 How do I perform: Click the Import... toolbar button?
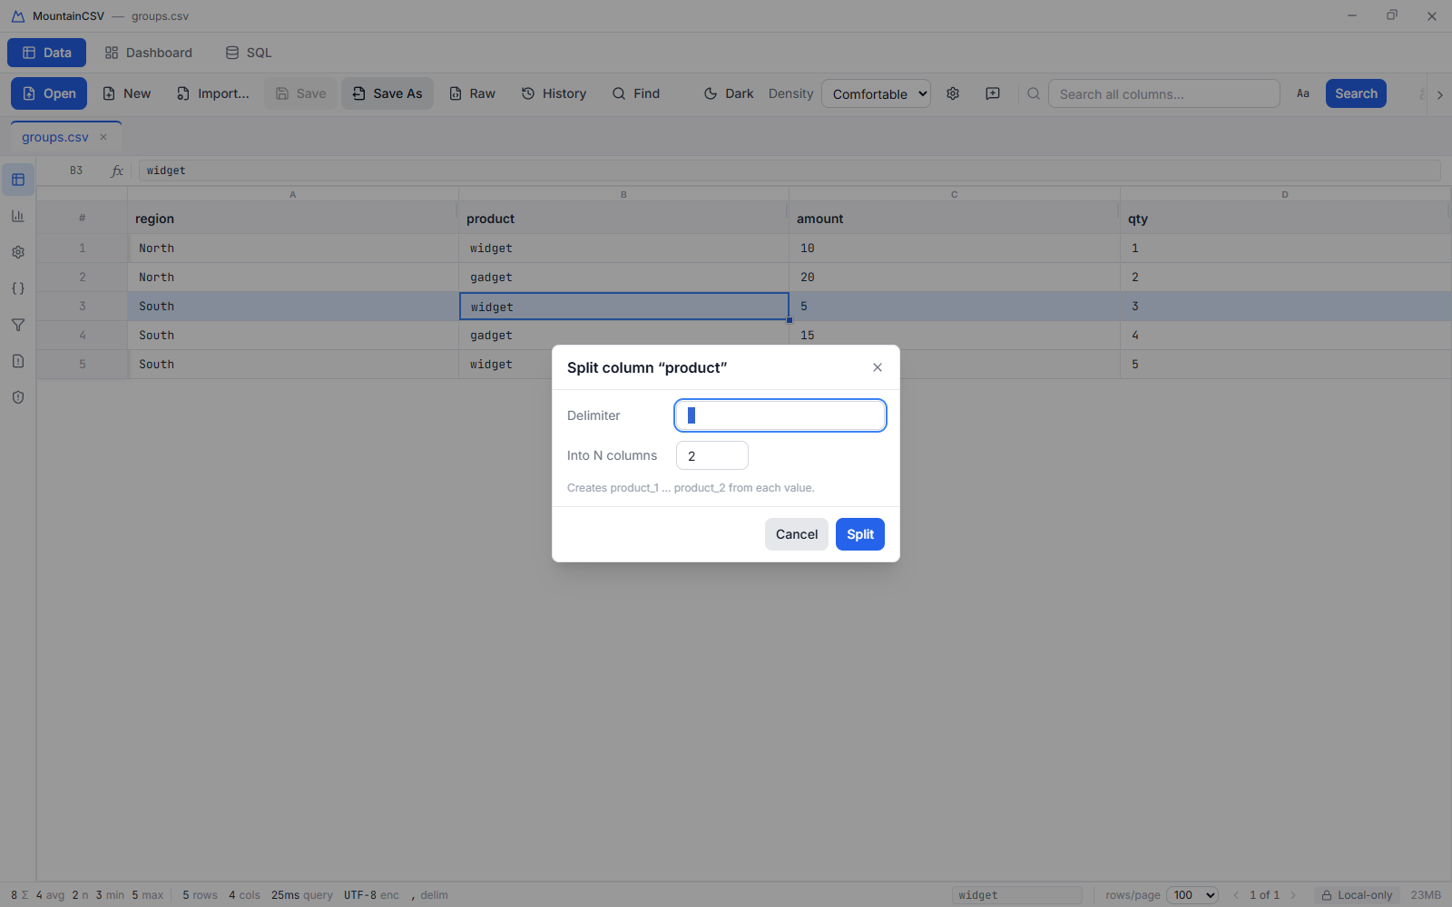(x=213, y=93)
